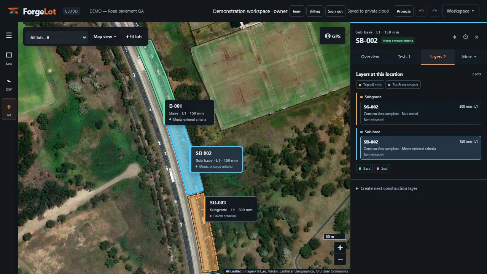This screenshot has height=274, width=487.
Task: Select the Base layer chip
Action: coord(364,169)
